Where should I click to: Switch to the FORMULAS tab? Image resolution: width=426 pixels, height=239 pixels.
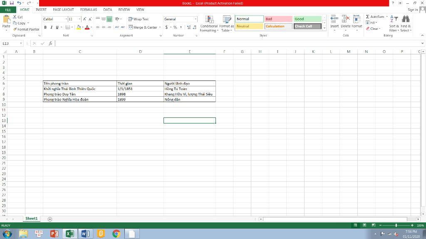[x=88, y=10]
